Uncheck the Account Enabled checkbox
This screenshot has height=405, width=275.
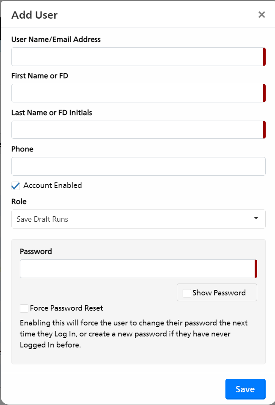coord(16,186)
